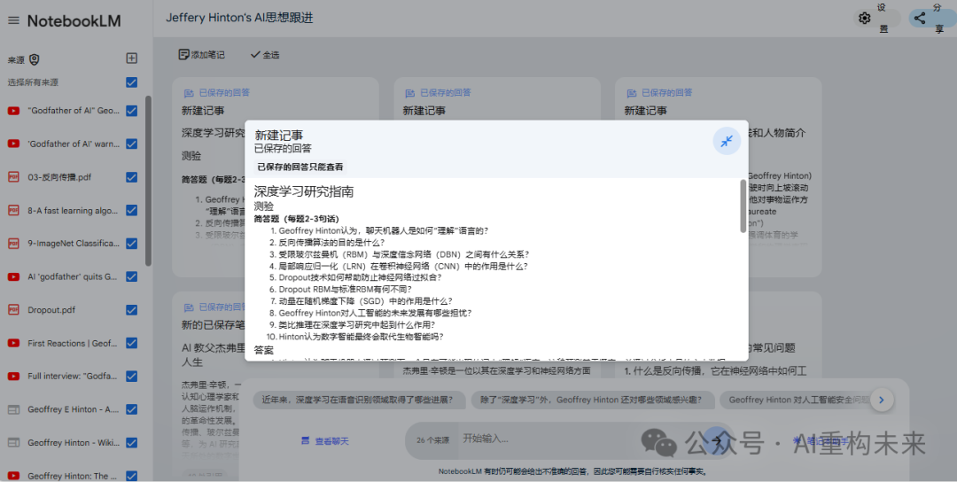Click the notebook title Jeffery Hinton's AI思想跟进

point(239,18)
